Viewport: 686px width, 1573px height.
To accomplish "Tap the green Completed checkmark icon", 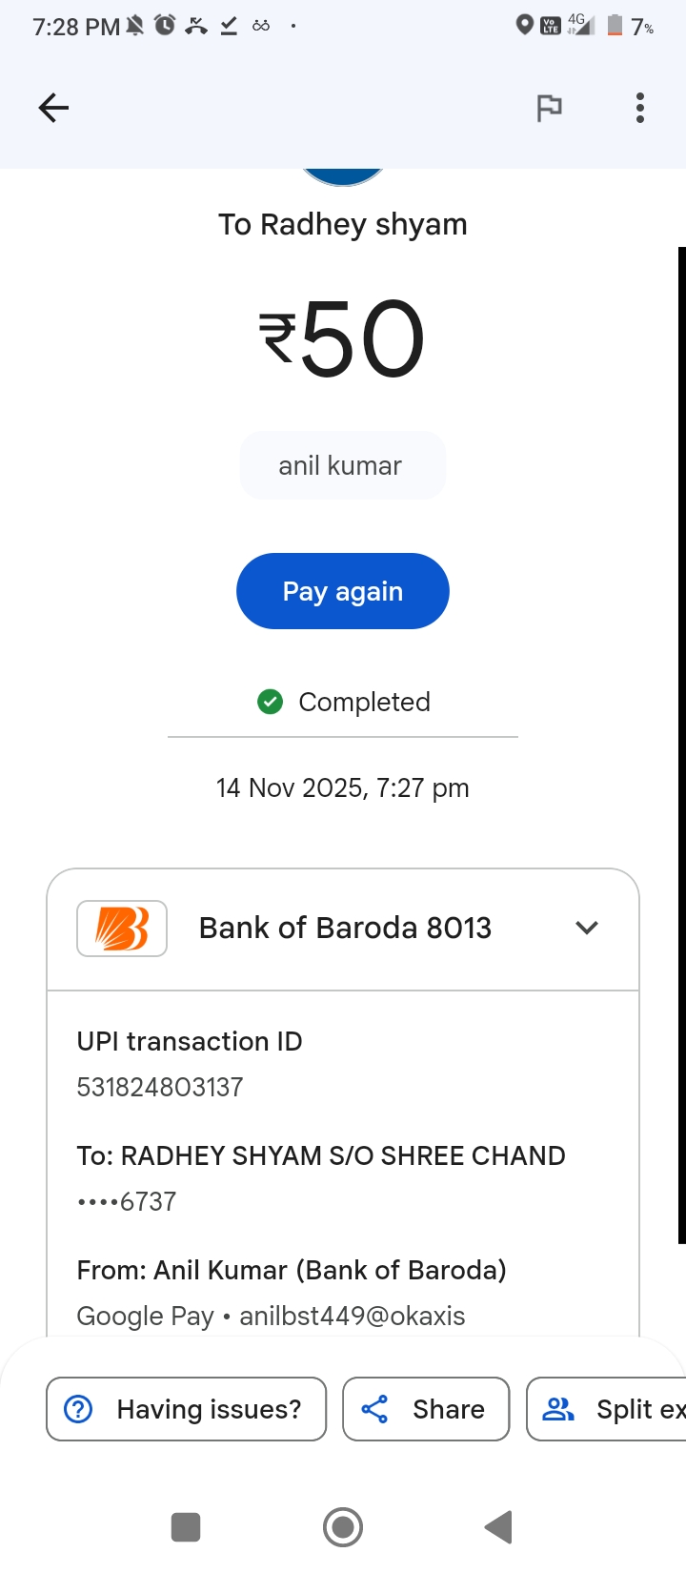I will pos(271,703).
